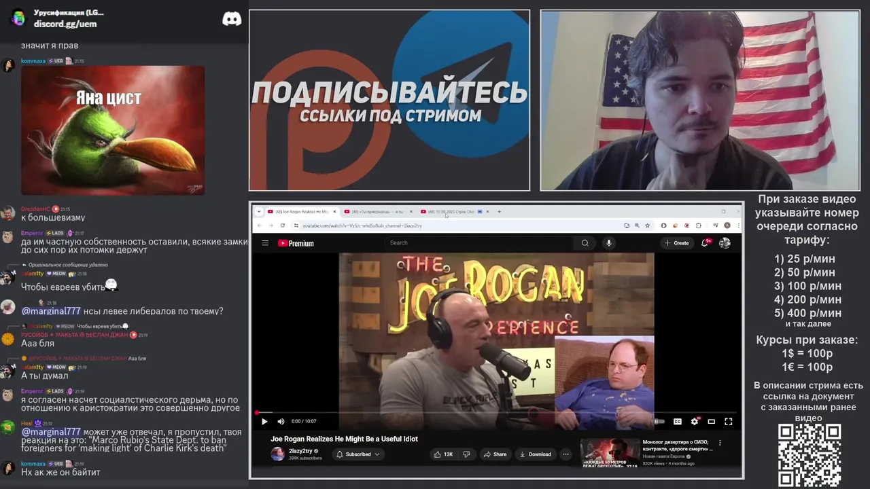Screen dimensions: 870x489
Task: Open the Яна цист angry bird image
Action: (x=113, y=130)
